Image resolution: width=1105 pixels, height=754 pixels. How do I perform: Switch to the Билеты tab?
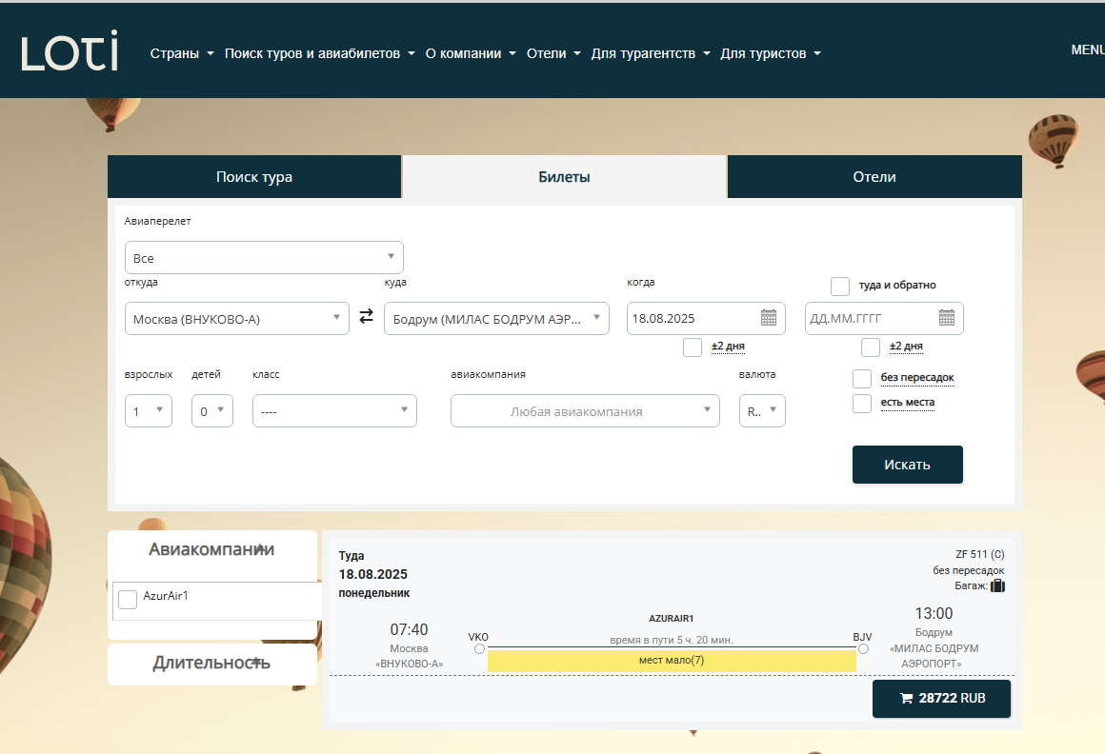pos(565,177)
